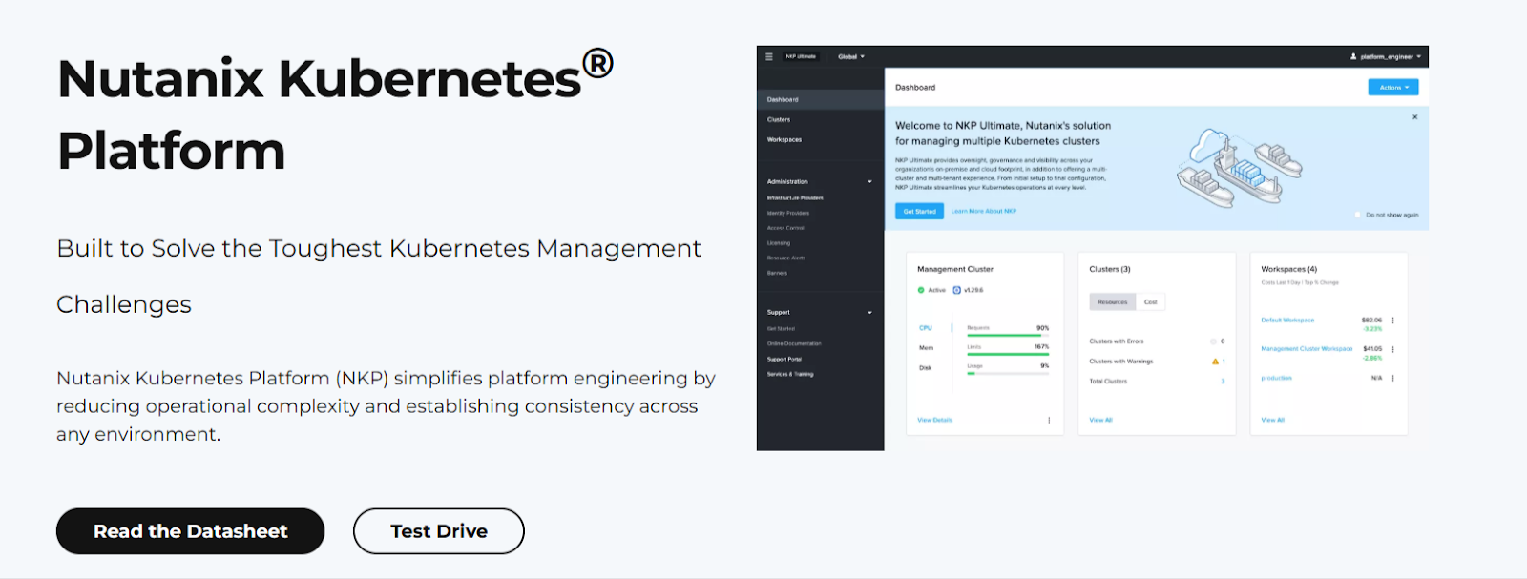Click View All in the Clusters card
The image size is (1527, 579).
point(1100,420)
